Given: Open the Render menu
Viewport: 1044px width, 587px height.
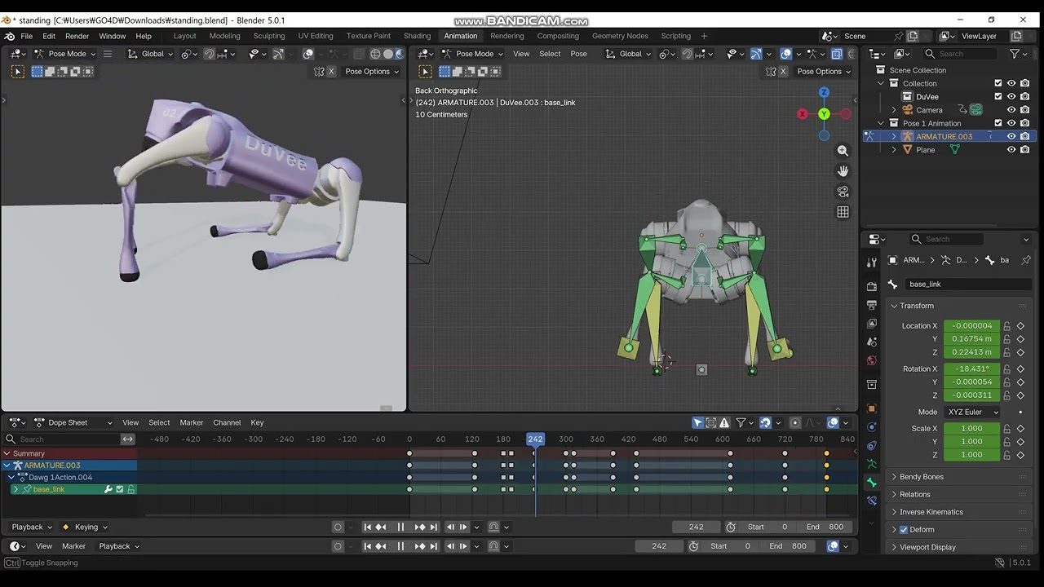Looking at the screenshot, I should pos(77,36).
